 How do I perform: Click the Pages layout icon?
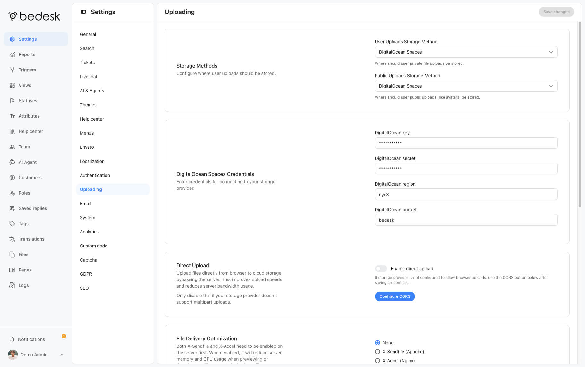pos(12,270)
